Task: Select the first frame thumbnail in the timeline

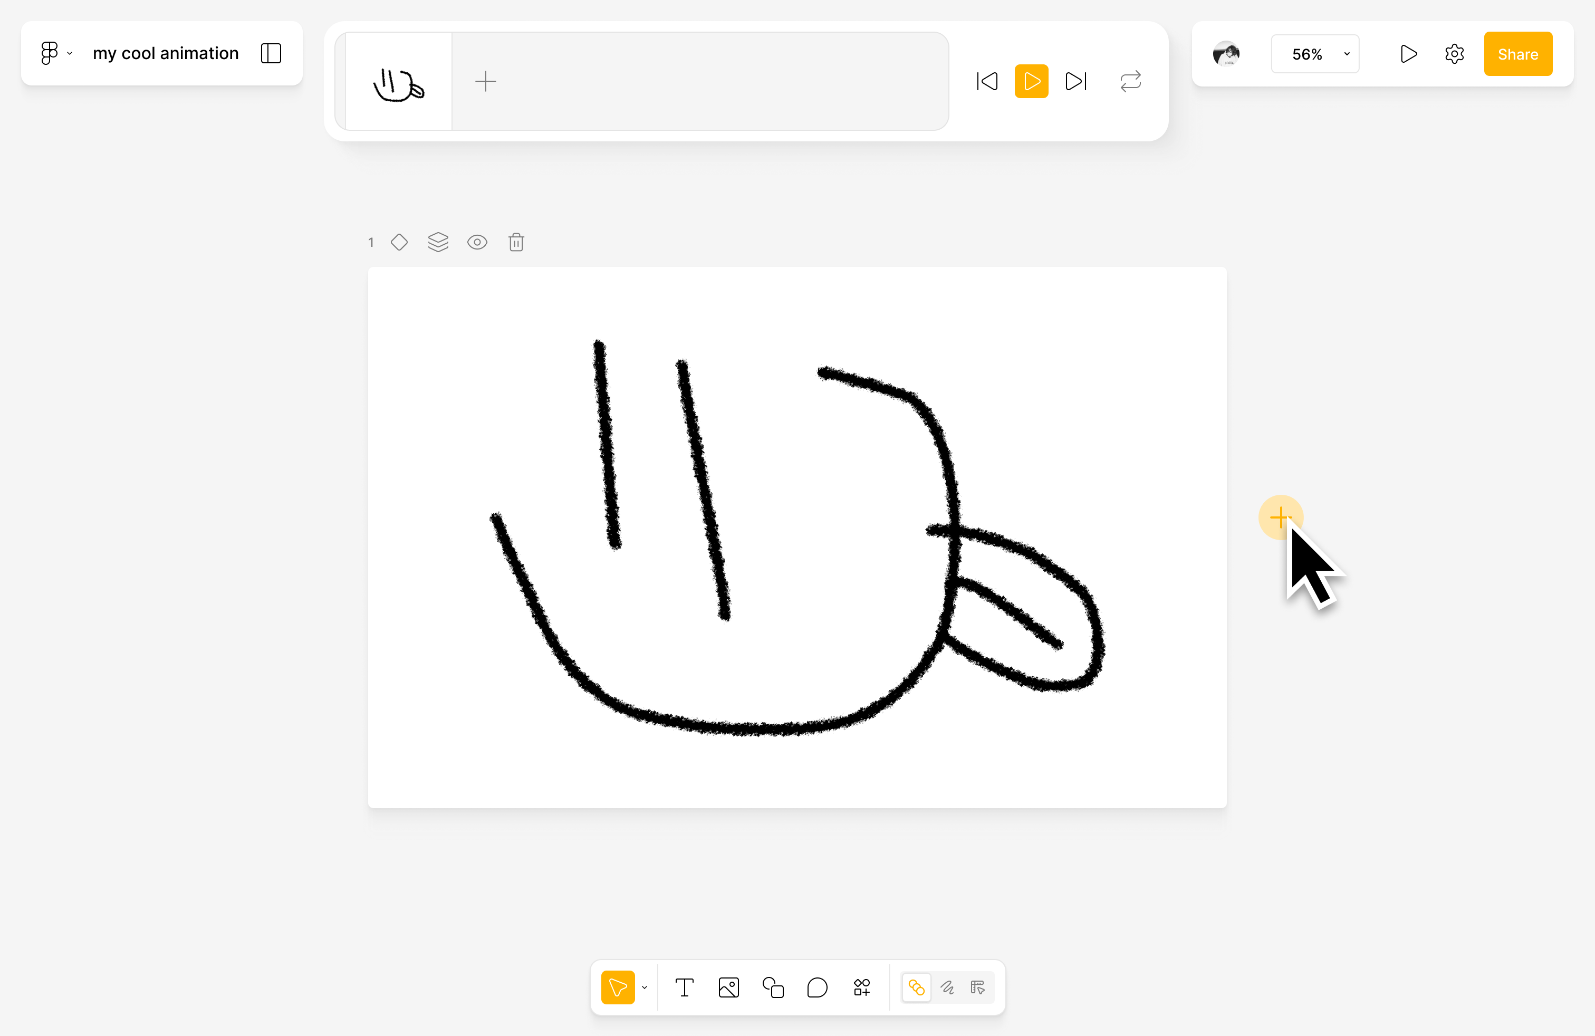Action: [x=399, y=82]
